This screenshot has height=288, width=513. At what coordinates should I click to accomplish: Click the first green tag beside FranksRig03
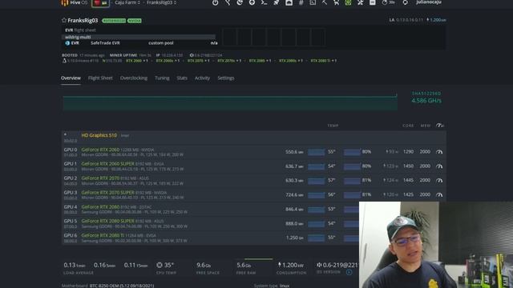pyautogui.click(x=114, y=21)
